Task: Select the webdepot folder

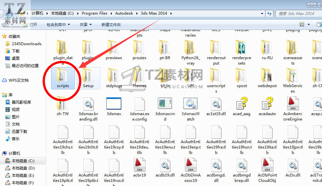Action: 267,78
